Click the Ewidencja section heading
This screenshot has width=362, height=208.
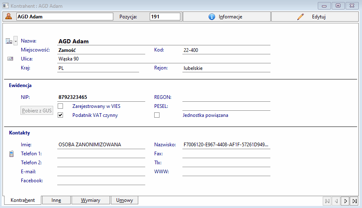click(20, 85)
